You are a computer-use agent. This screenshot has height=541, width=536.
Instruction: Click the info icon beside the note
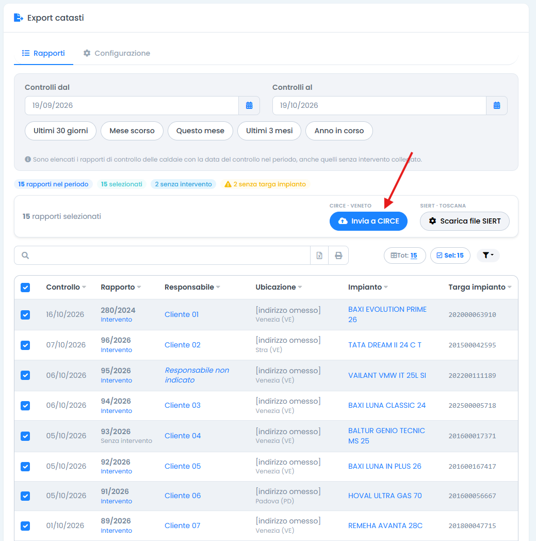pos(28,160)
